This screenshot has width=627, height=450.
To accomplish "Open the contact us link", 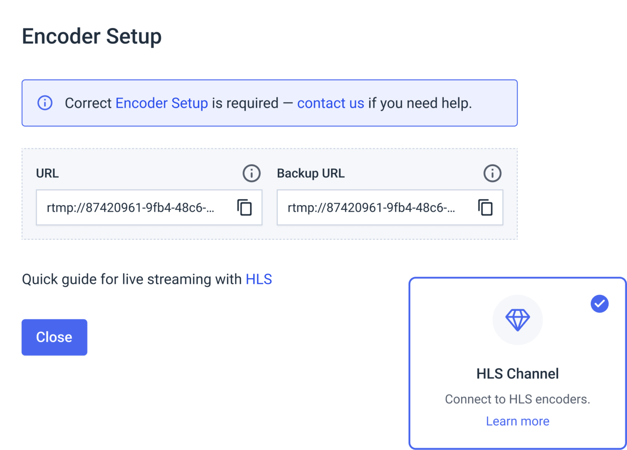I will pos(331,103).
